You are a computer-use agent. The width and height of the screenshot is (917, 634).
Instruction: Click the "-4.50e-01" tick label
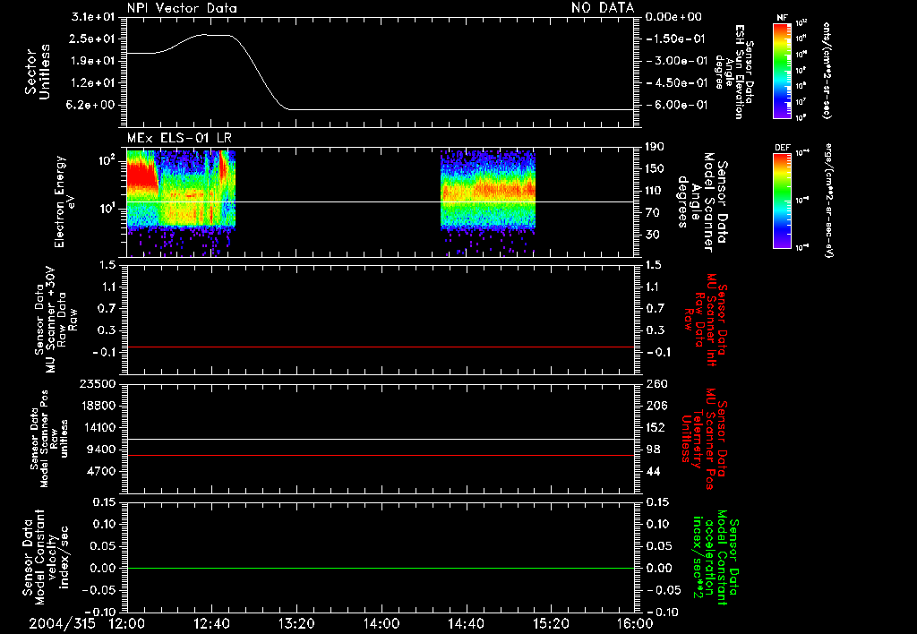676,83
